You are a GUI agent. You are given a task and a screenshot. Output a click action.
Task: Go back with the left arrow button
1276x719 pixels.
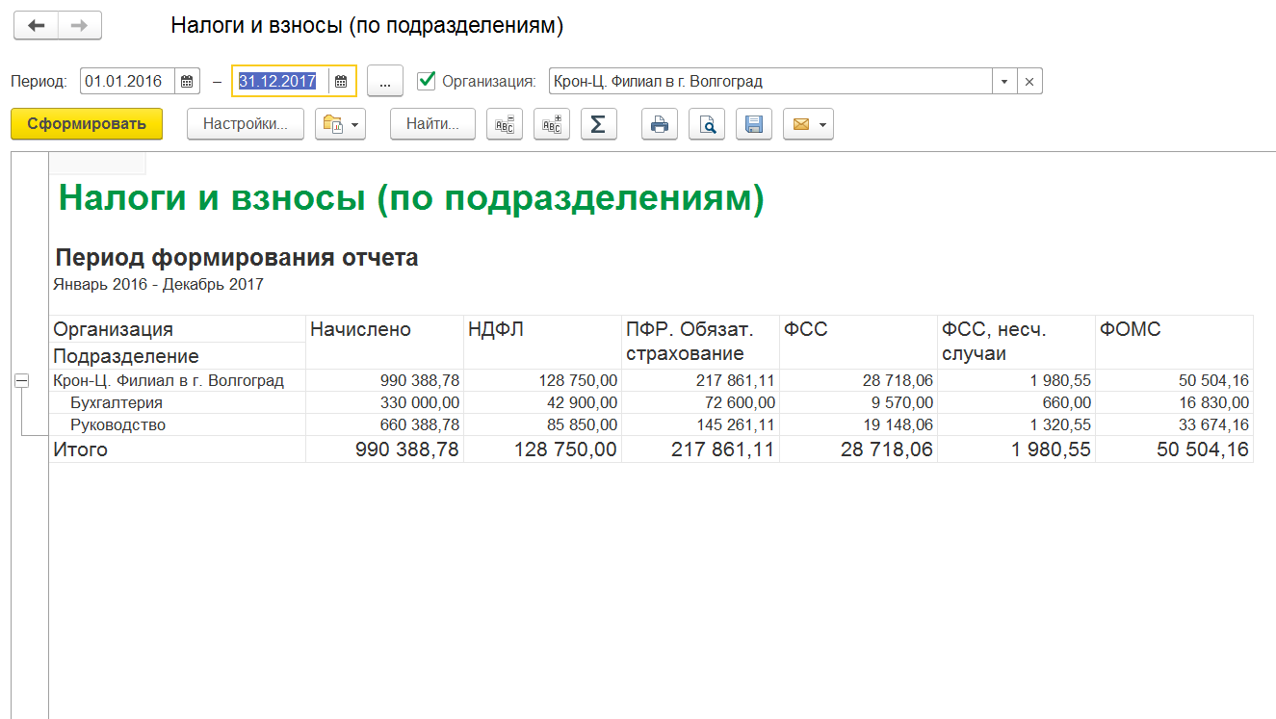(36, 26)
